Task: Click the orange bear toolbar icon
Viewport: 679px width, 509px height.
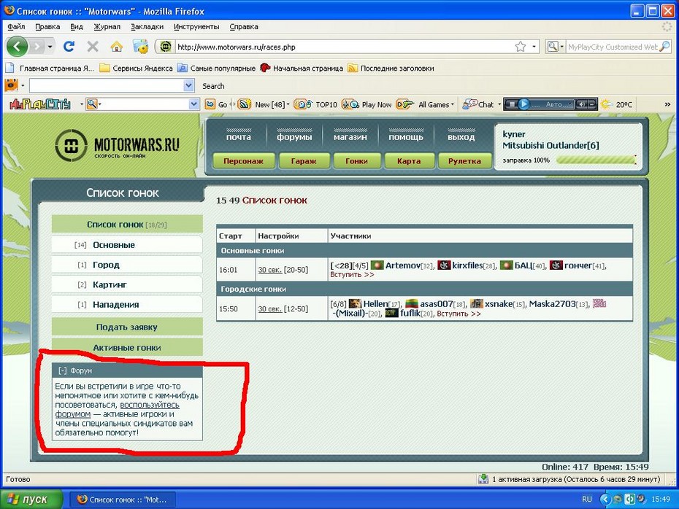Action: pyautogui.click(x=11, y=85)
